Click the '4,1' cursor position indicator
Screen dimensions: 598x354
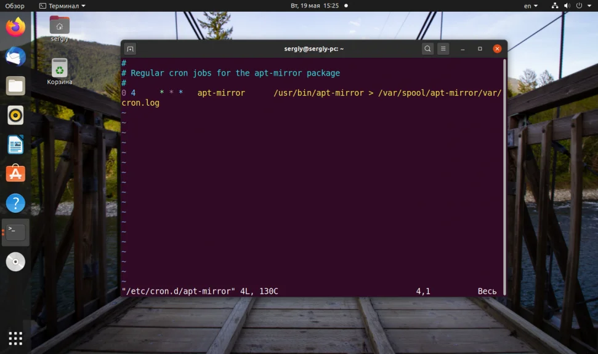click(x=423, y=291)
